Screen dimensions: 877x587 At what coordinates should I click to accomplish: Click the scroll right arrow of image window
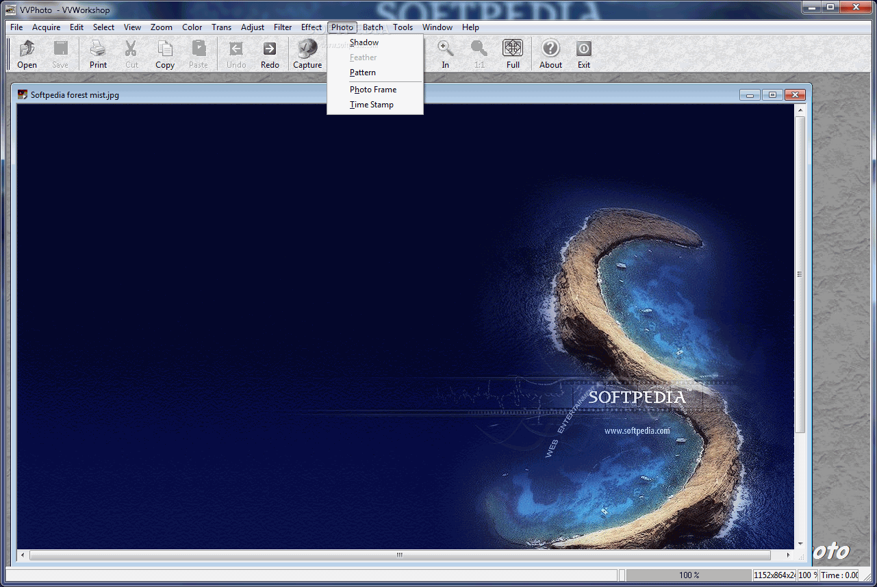[x=788, y=555]
